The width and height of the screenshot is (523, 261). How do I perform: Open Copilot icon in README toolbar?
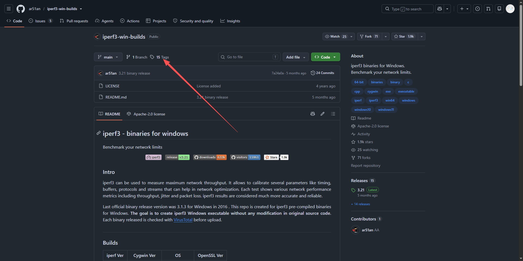tap(313, 114)
